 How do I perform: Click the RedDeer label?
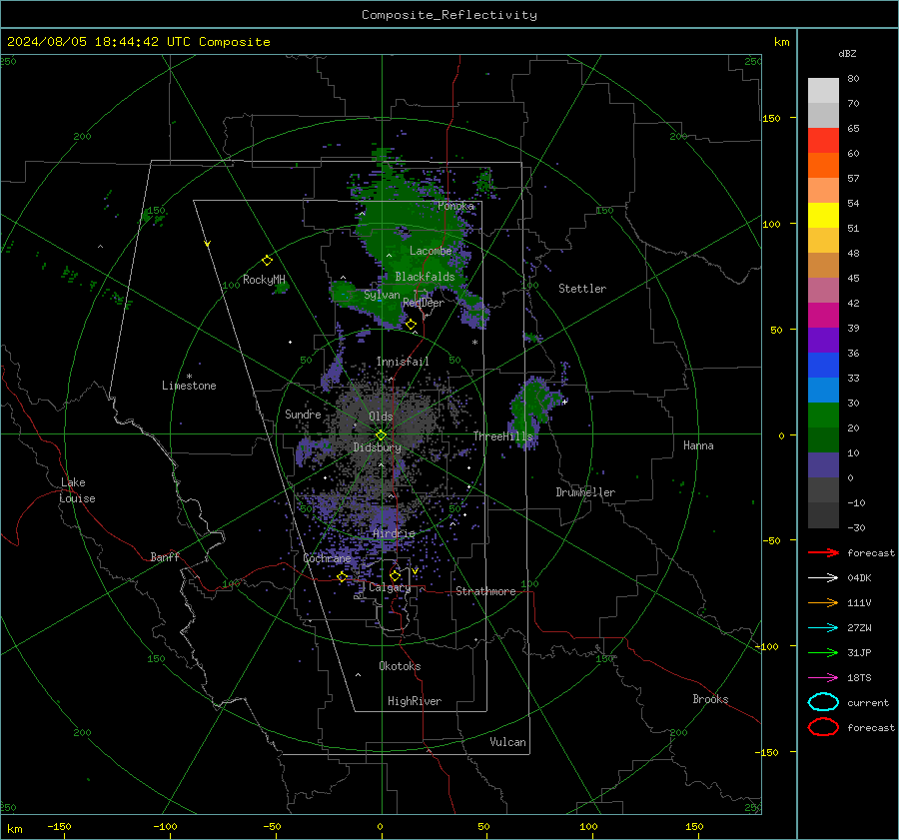click(x=424, y=303)
